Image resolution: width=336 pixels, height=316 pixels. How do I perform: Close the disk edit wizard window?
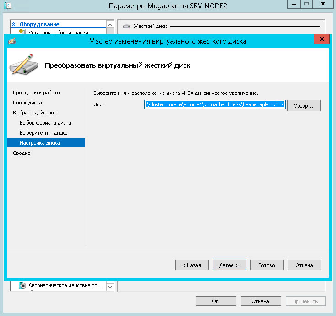(x=321, y=39)
